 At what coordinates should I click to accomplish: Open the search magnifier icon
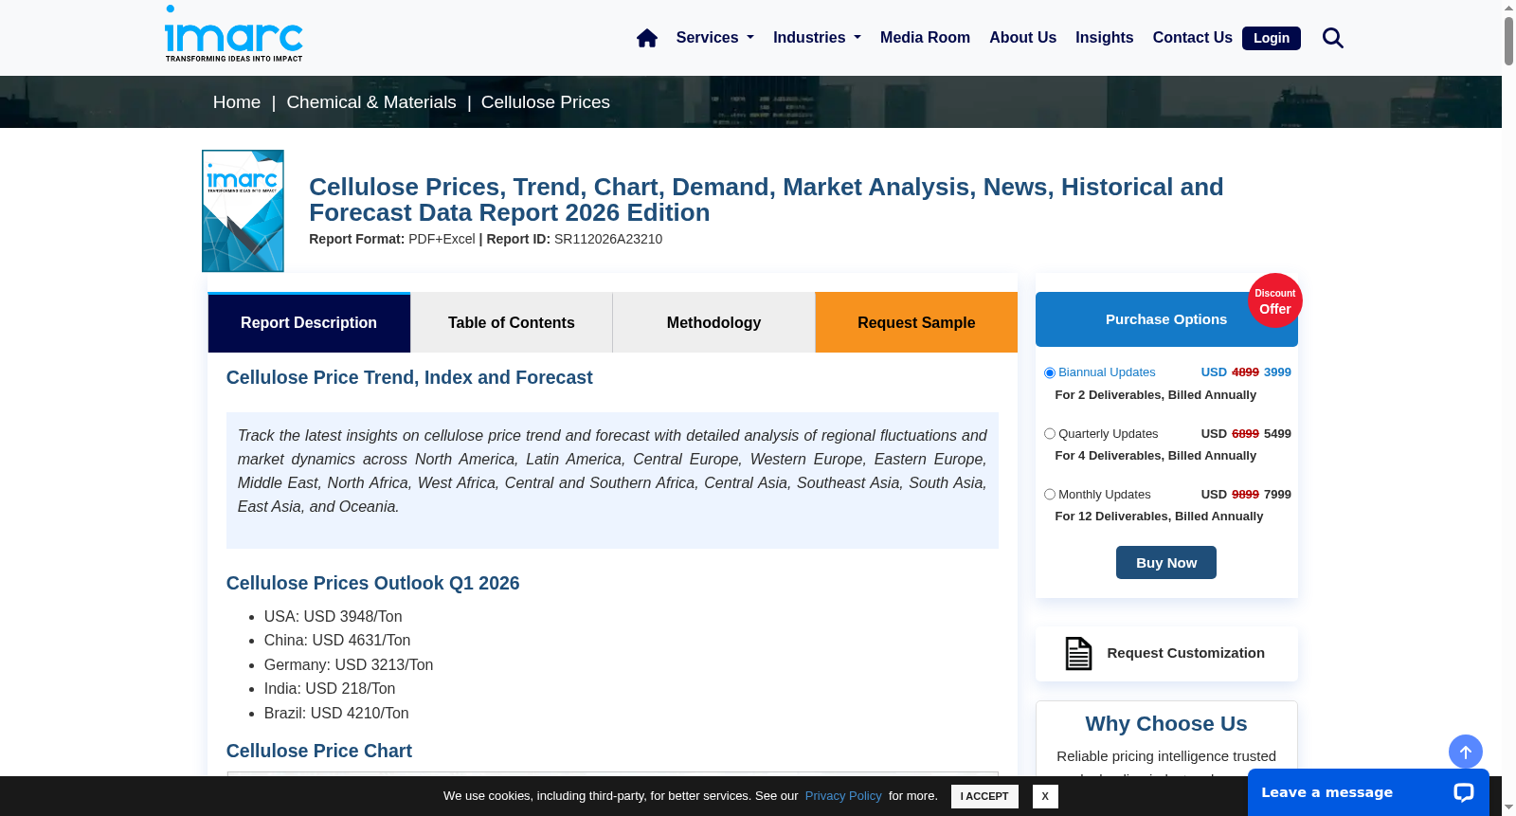coord(1333,38)
